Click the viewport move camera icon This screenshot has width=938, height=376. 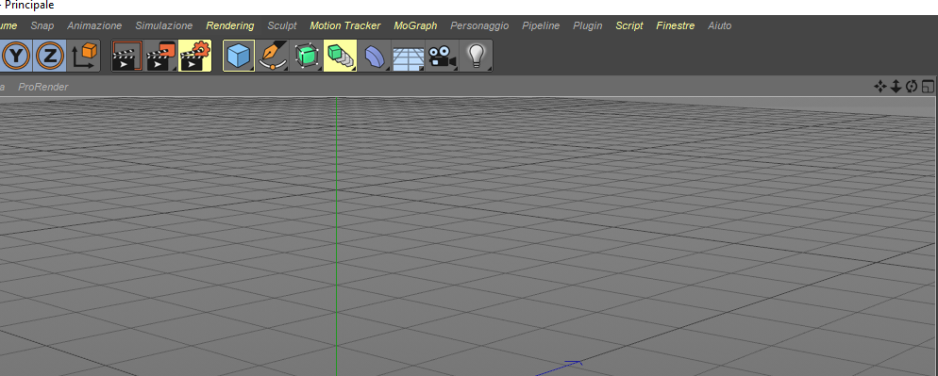pos(880,87)
